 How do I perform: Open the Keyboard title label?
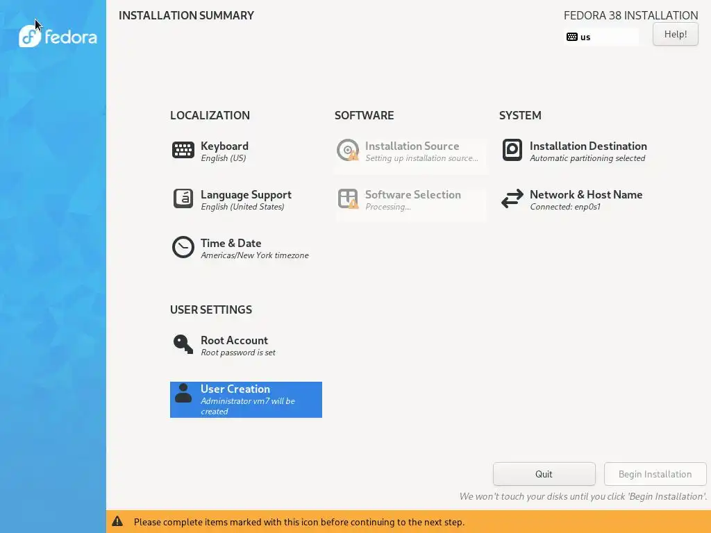tap(224, 146)
